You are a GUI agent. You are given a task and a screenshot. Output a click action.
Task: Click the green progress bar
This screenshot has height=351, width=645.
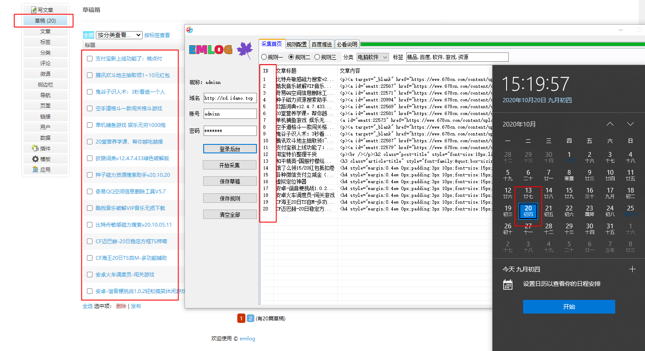(502, 44)
